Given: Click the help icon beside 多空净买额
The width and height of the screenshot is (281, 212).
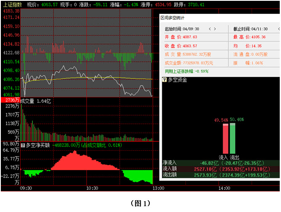Looking at the screenshot, I should pyautogui.click(x=23, y=145).
